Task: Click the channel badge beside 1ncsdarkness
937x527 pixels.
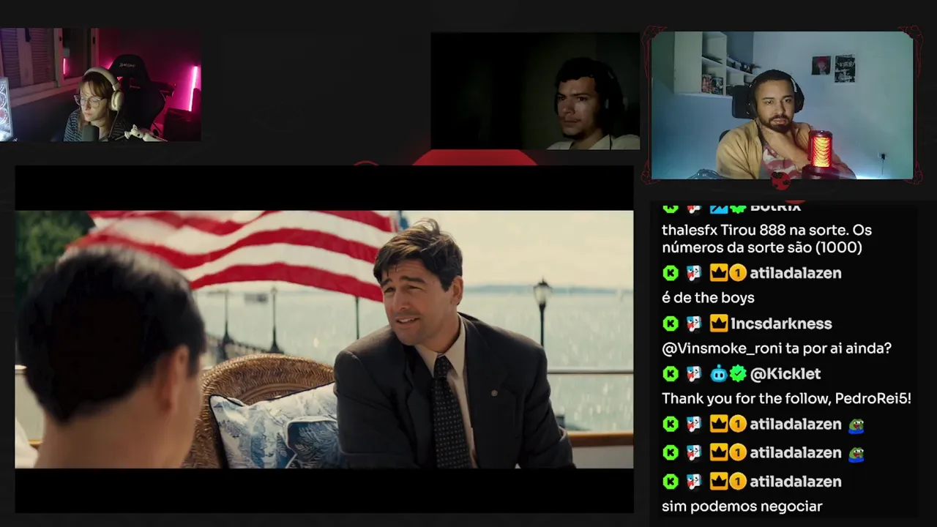Action: [694, 324]
